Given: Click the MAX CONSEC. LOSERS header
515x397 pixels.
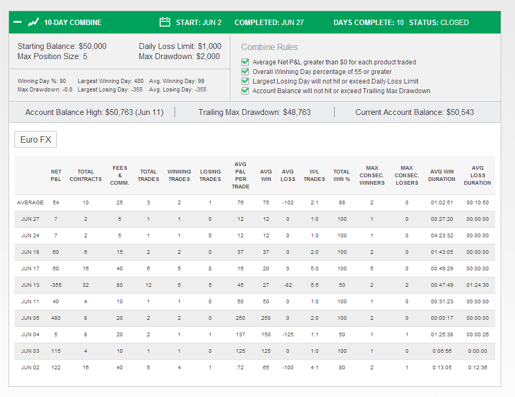Looking at the screenshot, I should [x=406, y=175].
